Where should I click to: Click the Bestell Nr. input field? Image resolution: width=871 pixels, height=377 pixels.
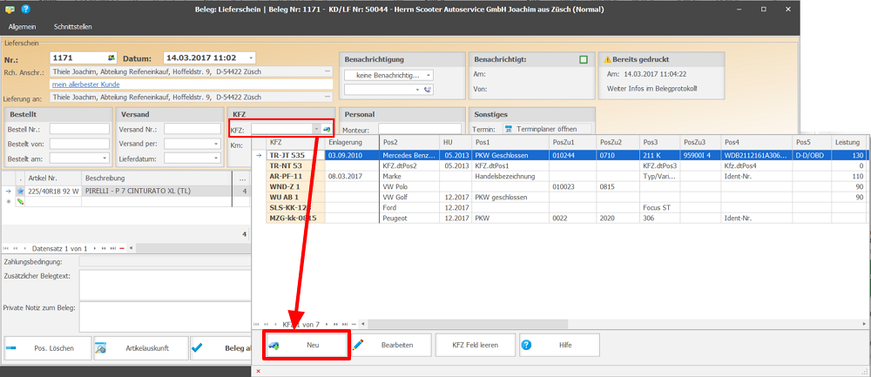tap(79, 129)
